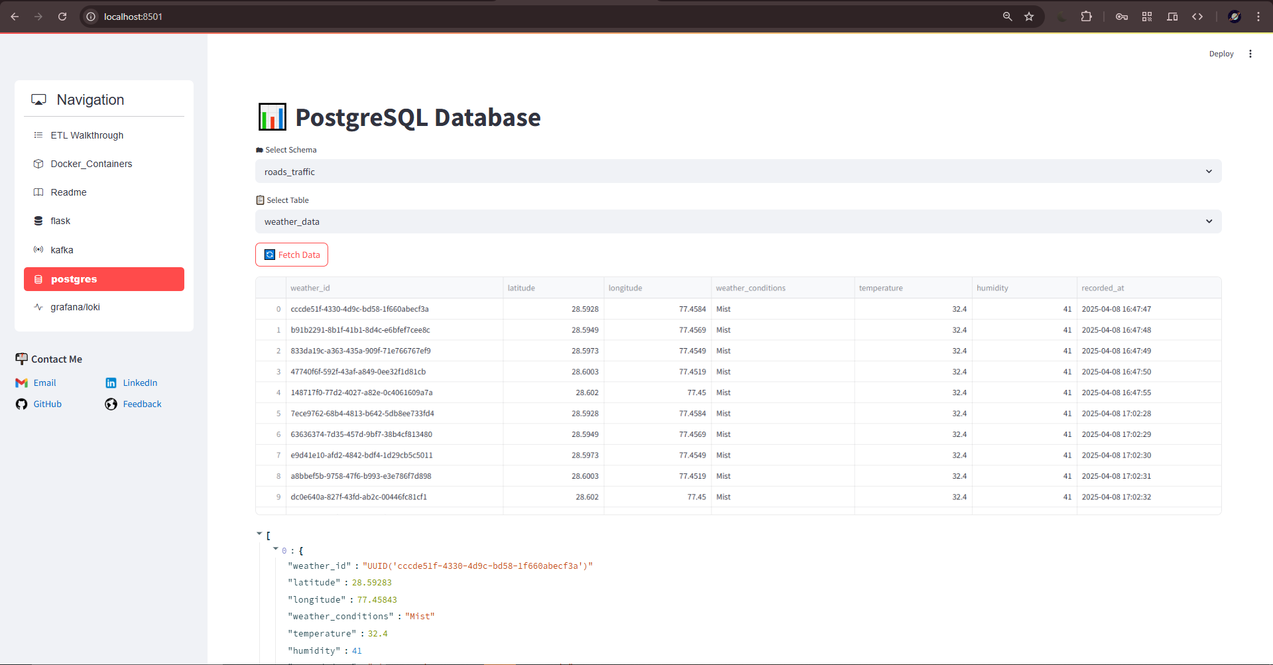Click the grafana/loki activity icon
Image resolution: width=1273 pixels, height=665 pixels.
pos(38,306)
